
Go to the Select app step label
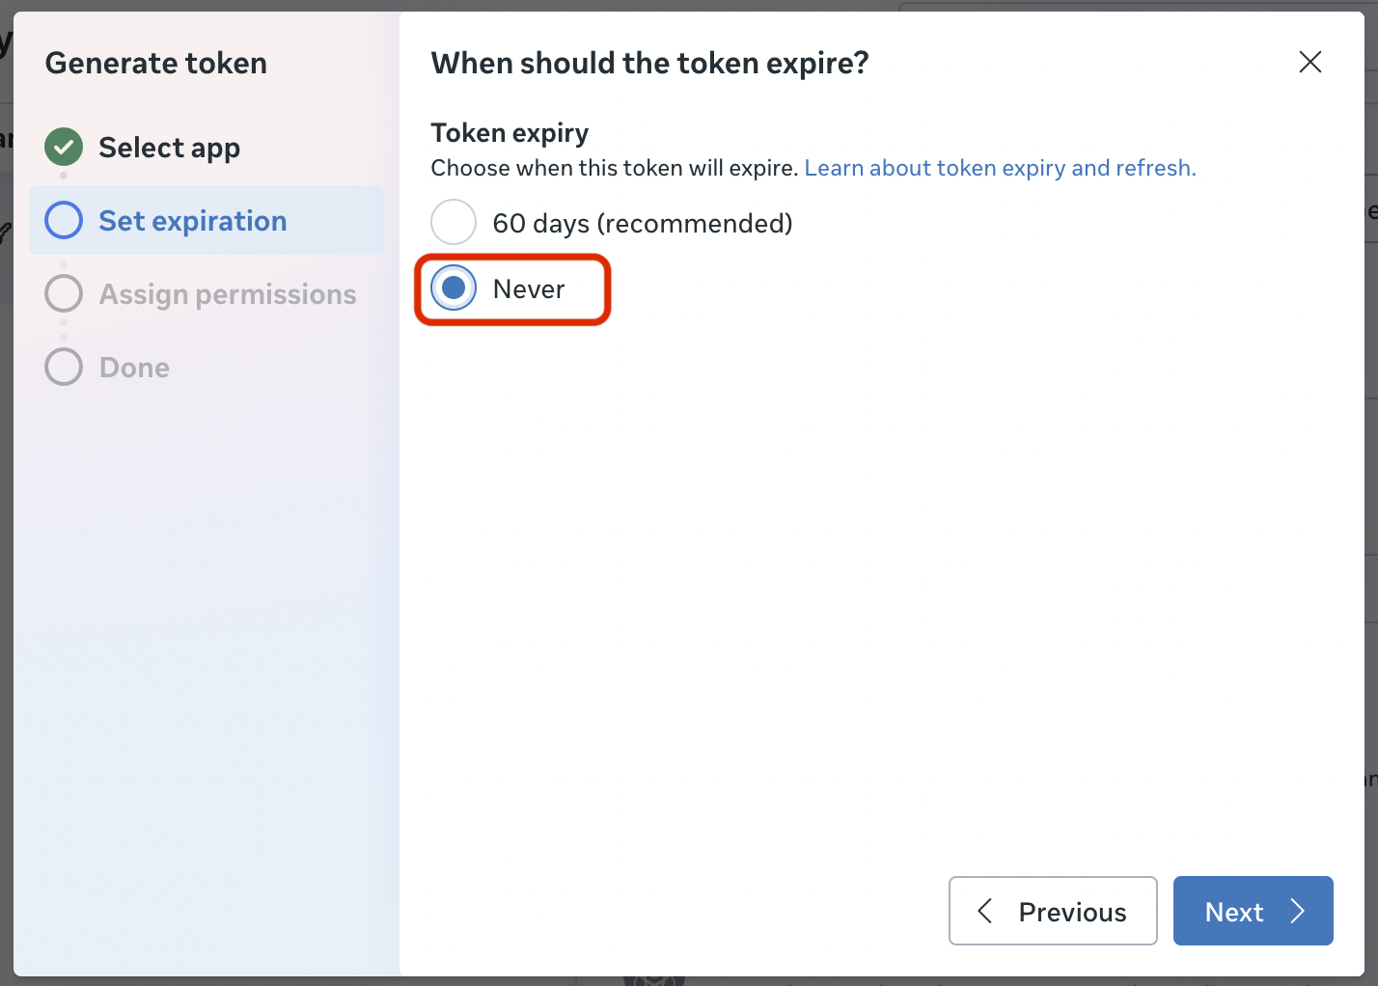pos(169,148)
